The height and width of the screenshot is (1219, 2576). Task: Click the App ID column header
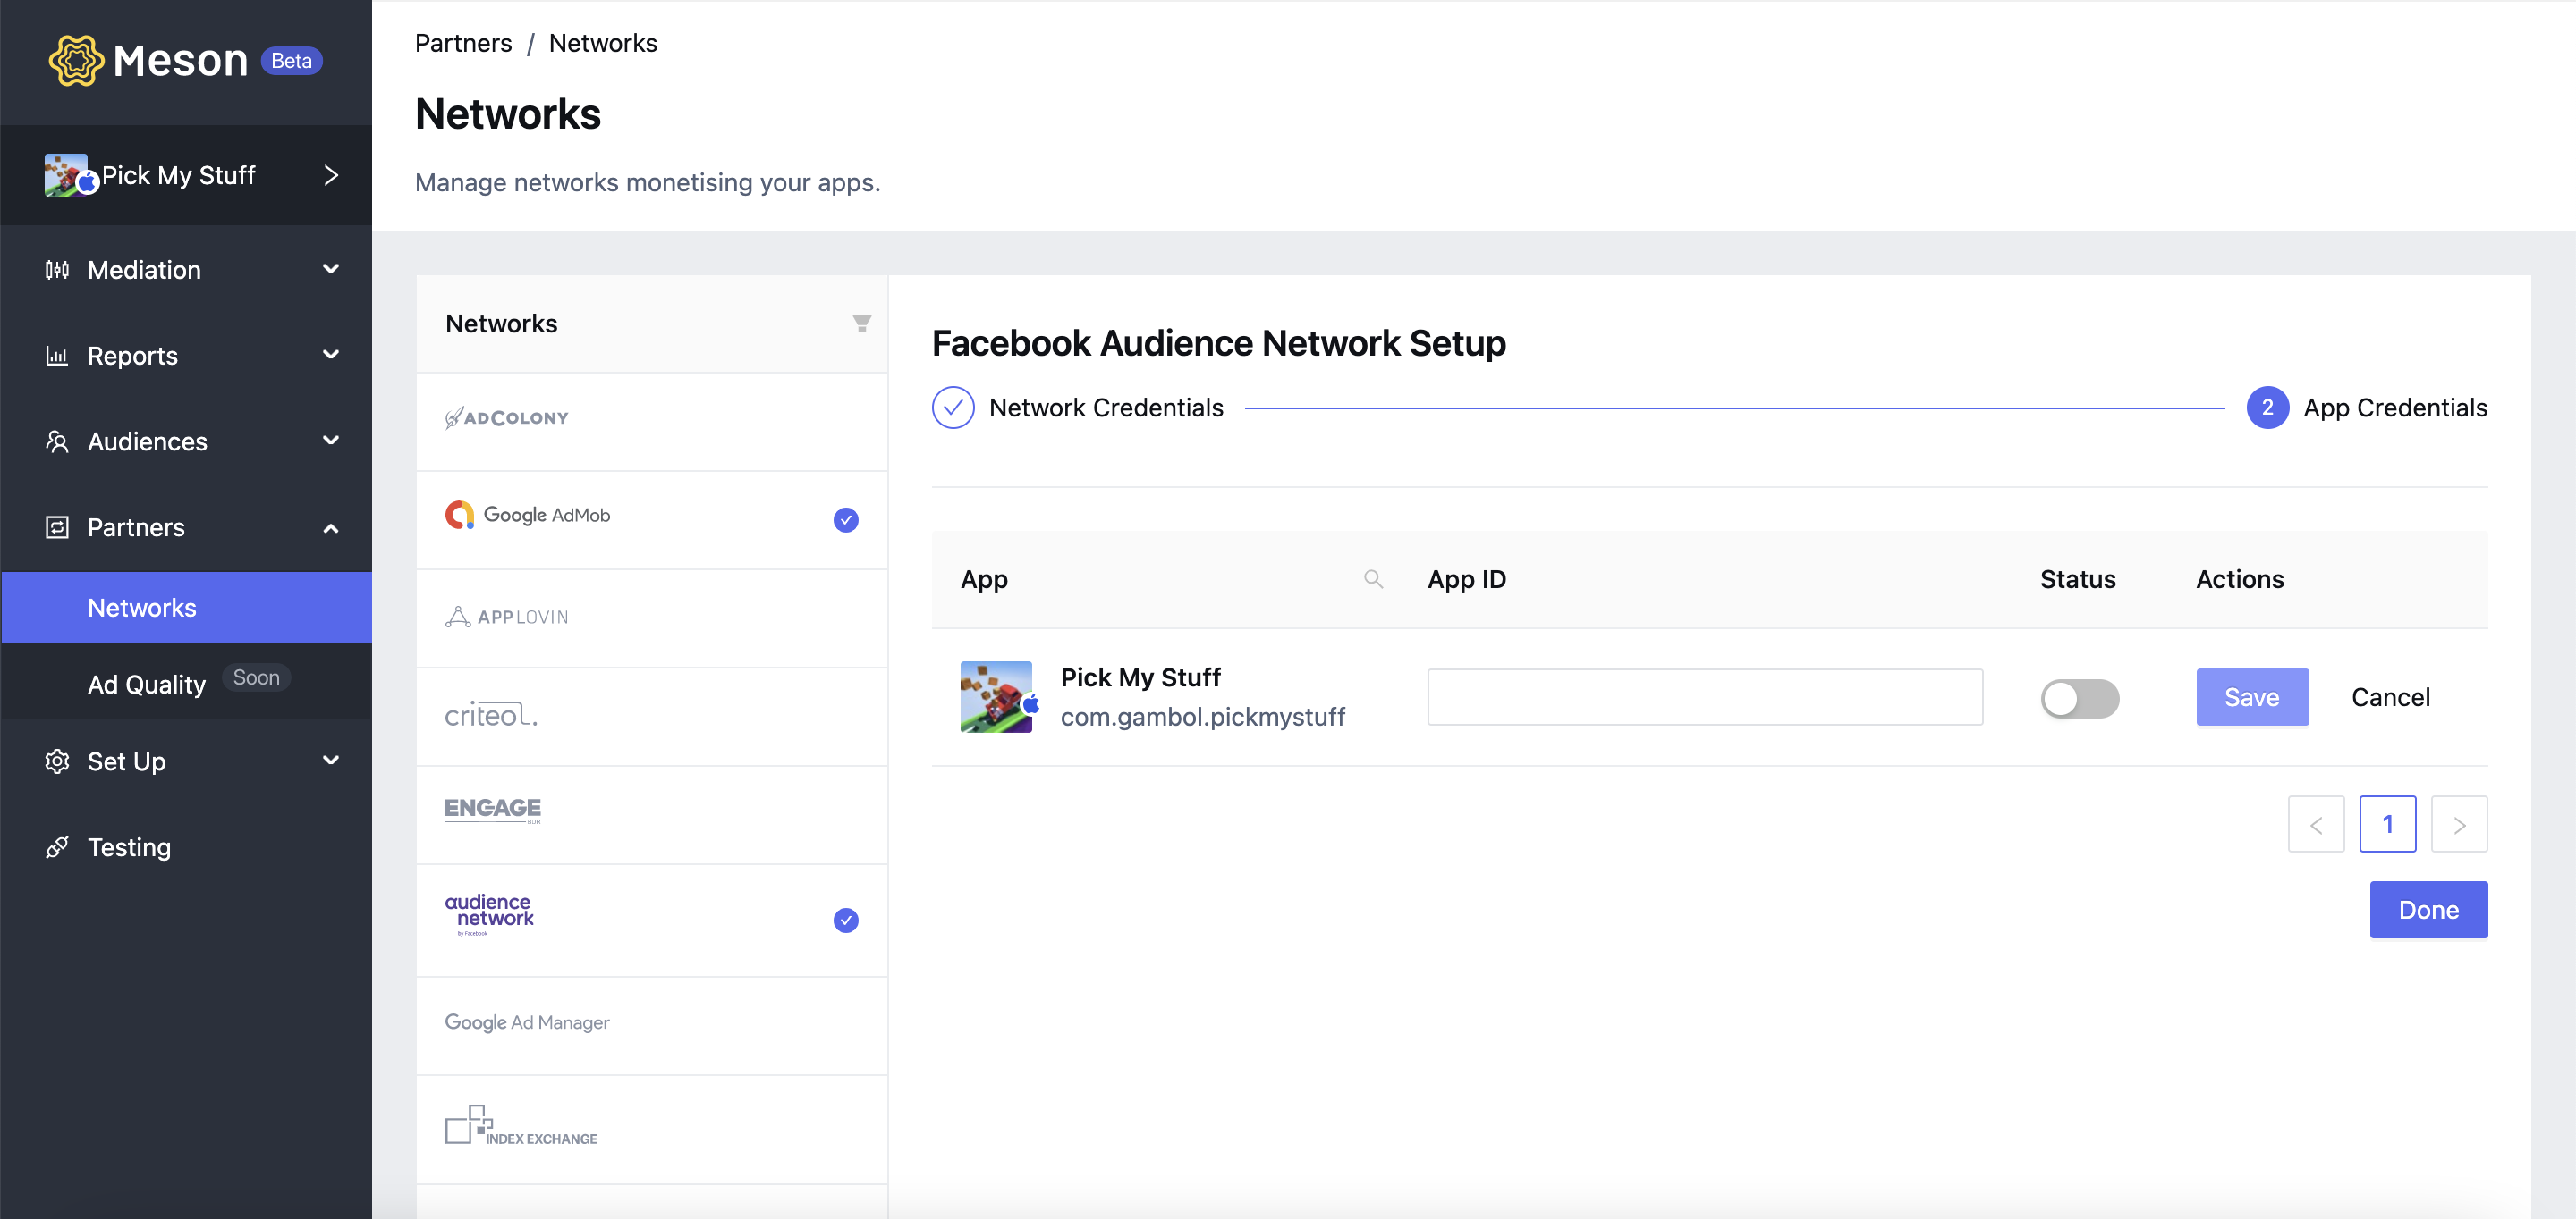coord(1466,578)
